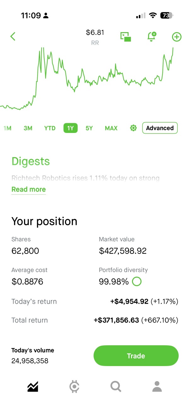Tap the Portfolio diversity circle indicator
This screenshot has width=190, height=413.
137,281
